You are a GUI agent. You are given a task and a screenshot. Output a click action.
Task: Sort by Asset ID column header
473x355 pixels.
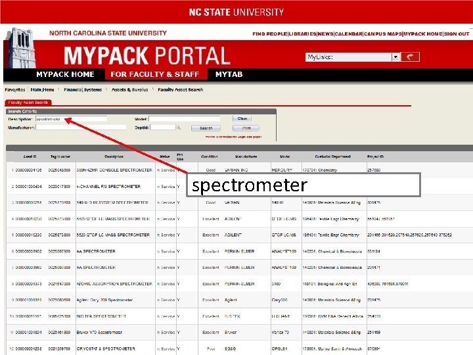pyautogui.click(x=30, y=156)
